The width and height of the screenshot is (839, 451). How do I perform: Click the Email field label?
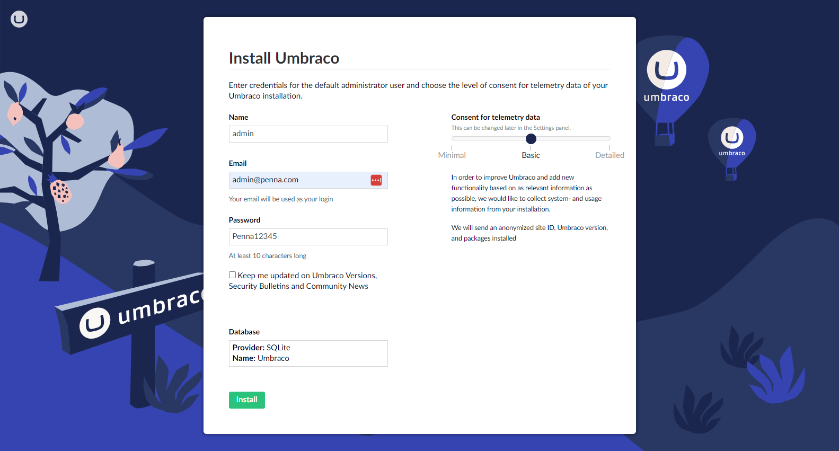237,163
